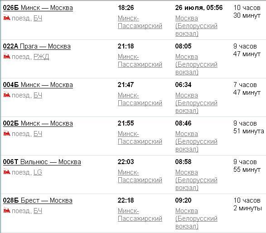Click the train icon for 028Б Брест
This screenshot has height=233, width=266.
7,210
